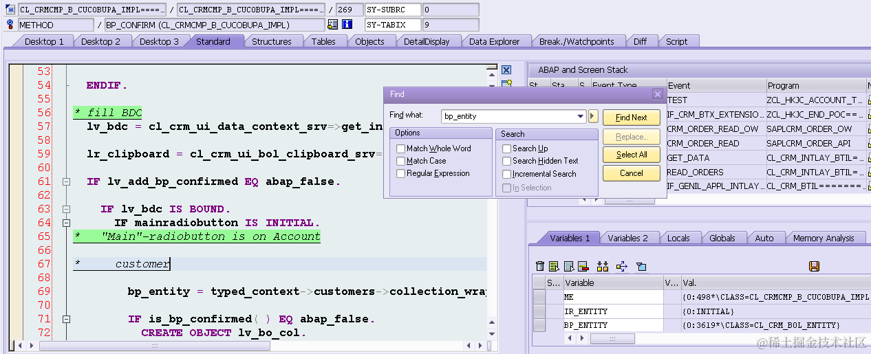Open the Break./Watchpoints tab

click(577, 41)
